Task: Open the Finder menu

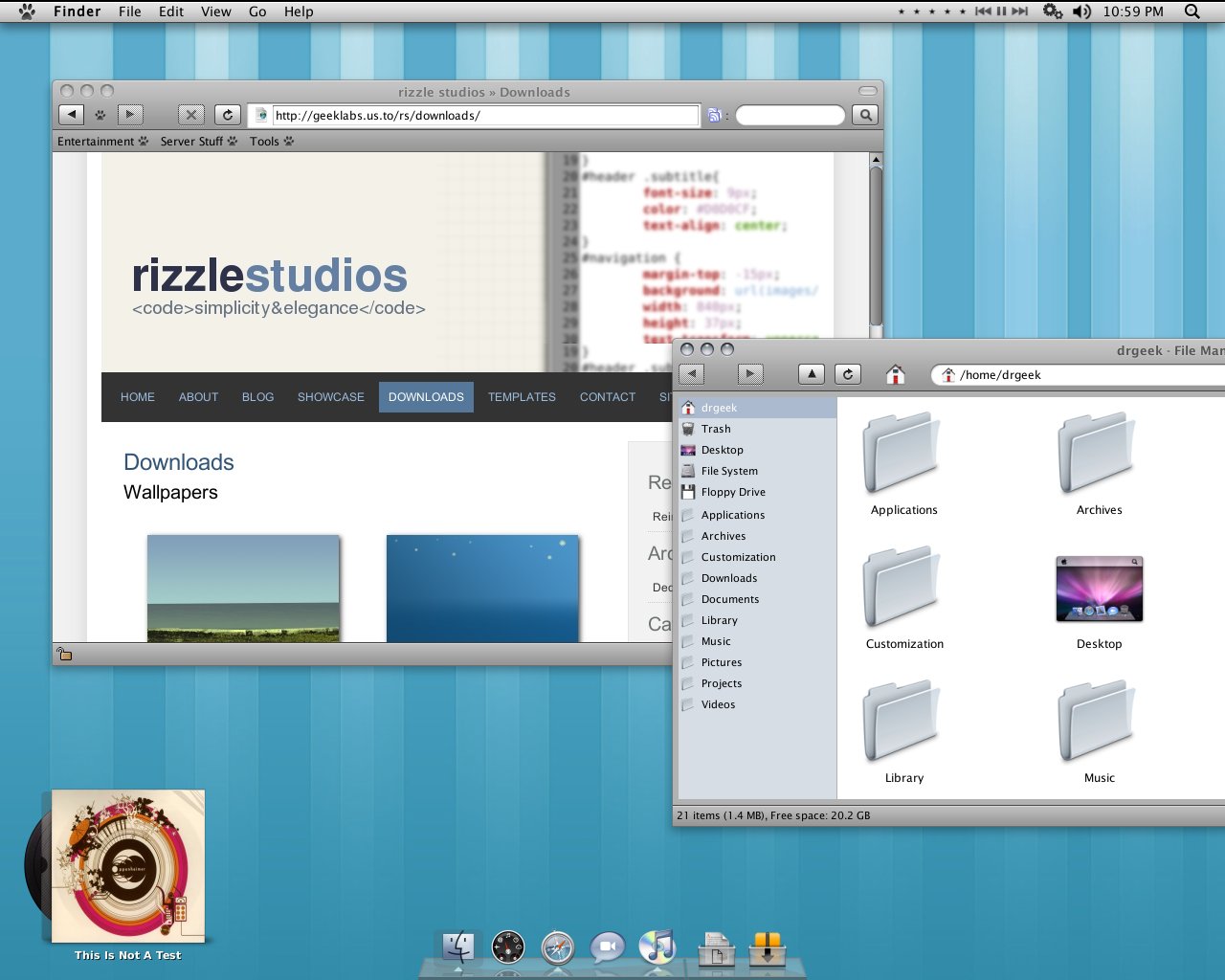Action: (78, 11)
